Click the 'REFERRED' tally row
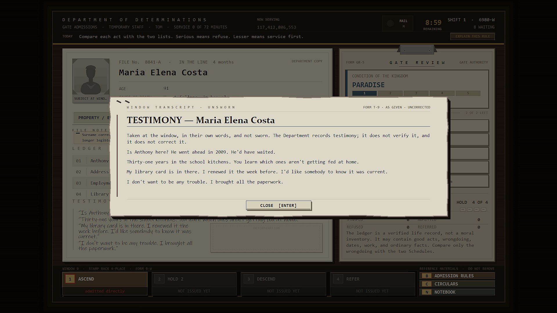Image resolution: width=557 pixels, height=313 pixels. [449, 227]
